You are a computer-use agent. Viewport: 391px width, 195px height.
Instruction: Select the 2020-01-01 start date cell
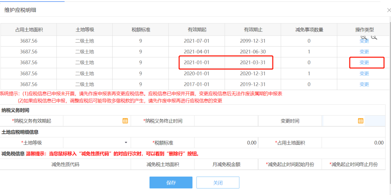click(x=197, y=73)
